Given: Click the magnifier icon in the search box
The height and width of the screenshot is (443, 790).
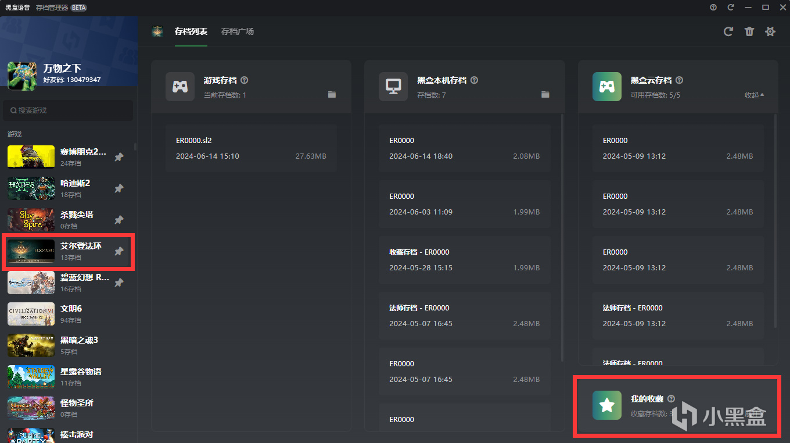Looking at the screenshot, I should point(13,110).
